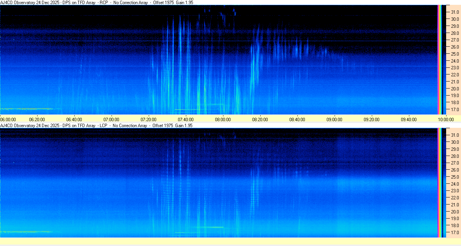Click the 18.0 frequency label in RCP panel
Screen dimensions: 461x246
(x=455, y=103)
